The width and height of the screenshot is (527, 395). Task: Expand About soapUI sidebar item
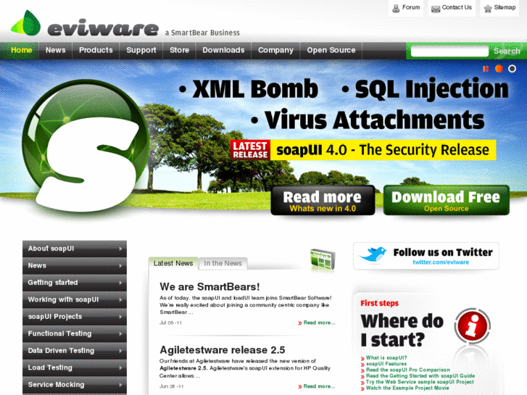(x=75, y=249)
